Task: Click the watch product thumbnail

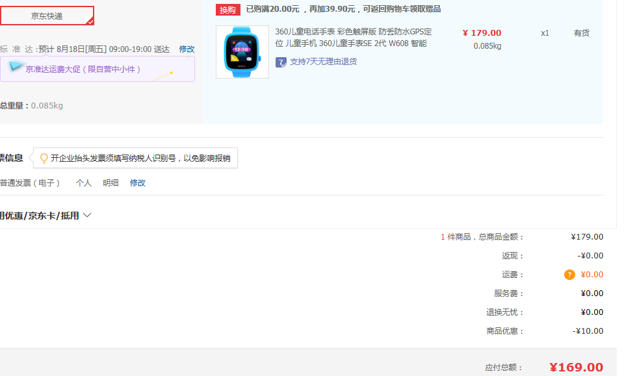Action: (242, 52)
